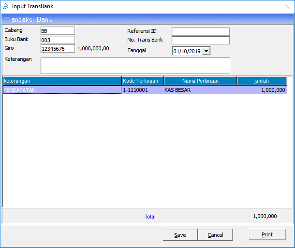The image size is (295, 248).
Task: Click inside the Keterangan text area
Action: tap(135, 65)
